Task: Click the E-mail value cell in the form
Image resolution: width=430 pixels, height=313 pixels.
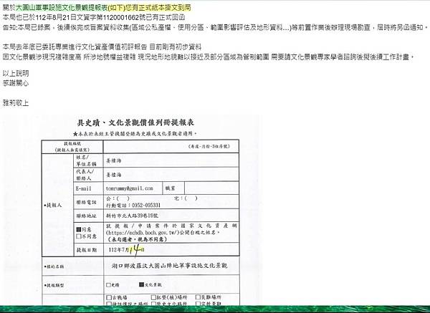Action: (133, 188)
